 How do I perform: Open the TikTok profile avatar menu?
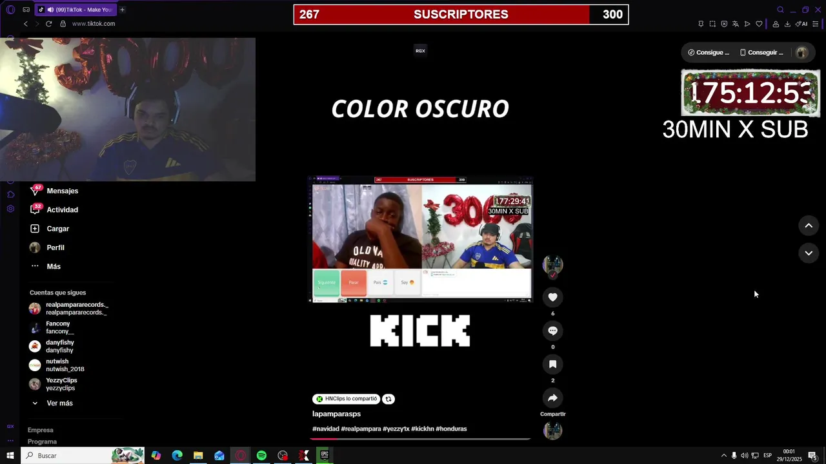802,53
